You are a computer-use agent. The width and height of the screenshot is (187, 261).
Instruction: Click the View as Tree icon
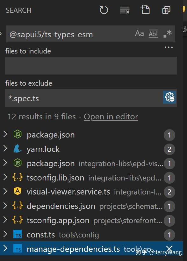(166, 10)
